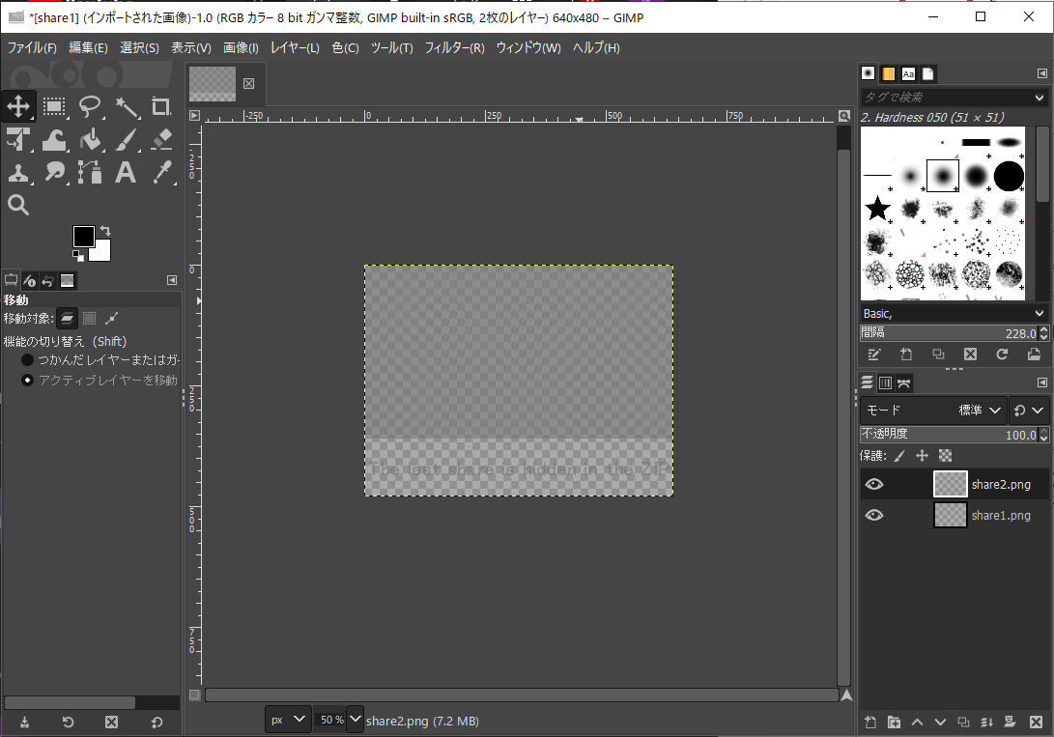
Task: Select the Bucket Fill tool
Action: point(90,140)
